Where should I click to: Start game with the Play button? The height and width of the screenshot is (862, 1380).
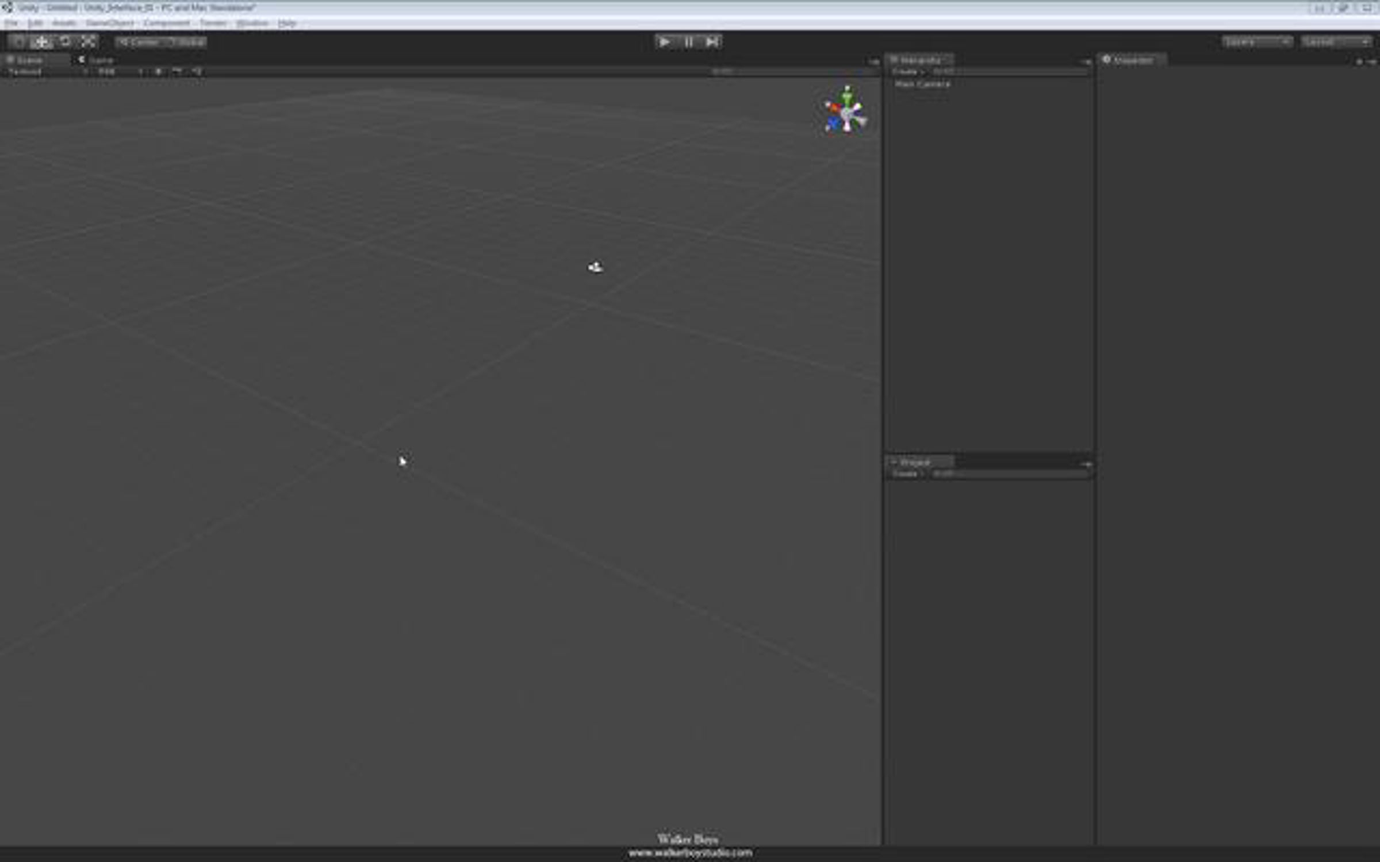click(x=664, y=42)
